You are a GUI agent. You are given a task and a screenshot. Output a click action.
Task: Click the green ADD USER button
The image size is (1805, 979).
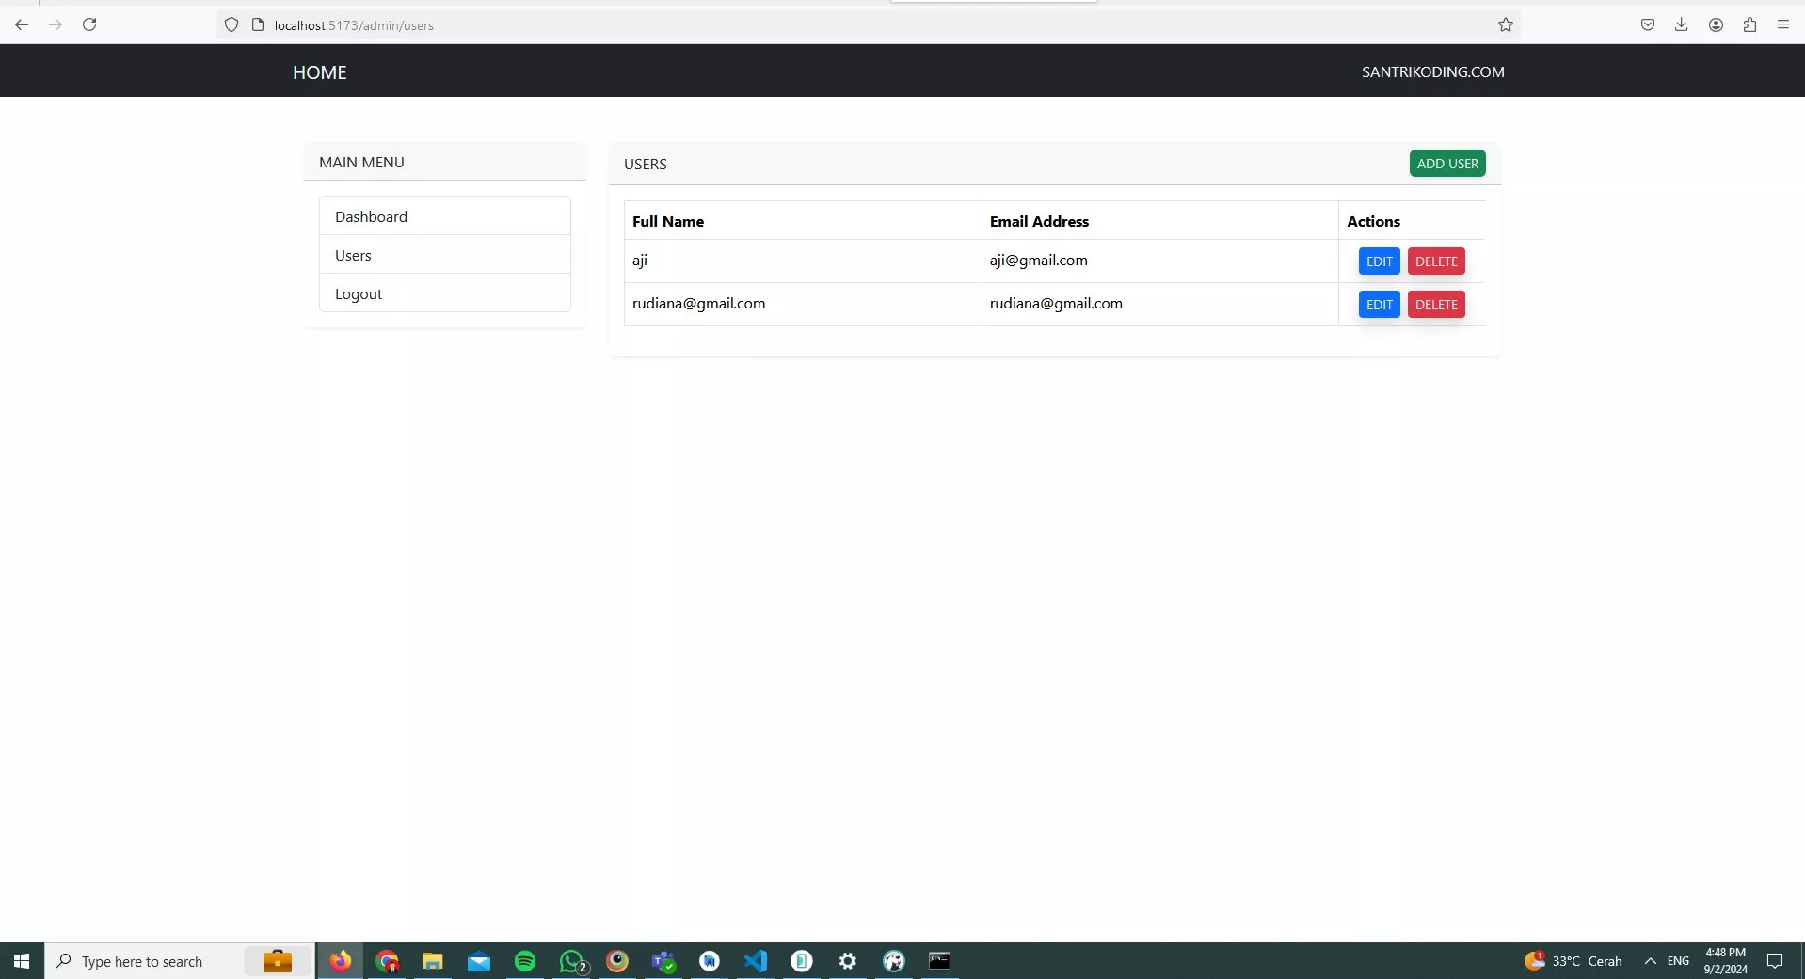click(x=1447, y=164)
